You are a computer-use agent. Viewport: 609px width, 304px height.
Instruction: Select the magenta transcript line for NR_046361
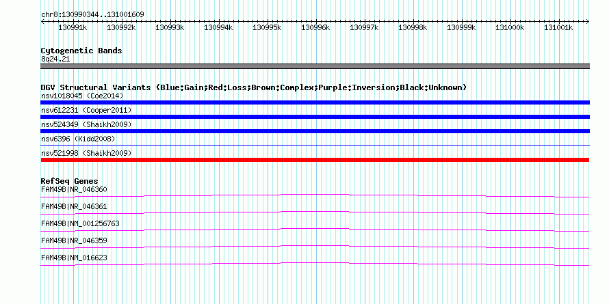click(x=315, y=213)
